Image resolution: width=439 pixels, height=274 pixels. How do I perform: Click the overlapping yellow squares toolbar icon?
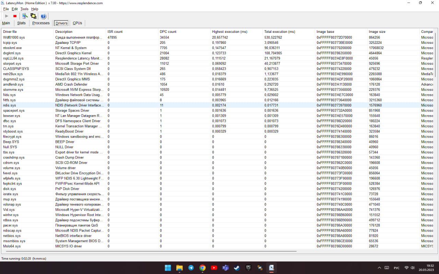click(33, 16)
